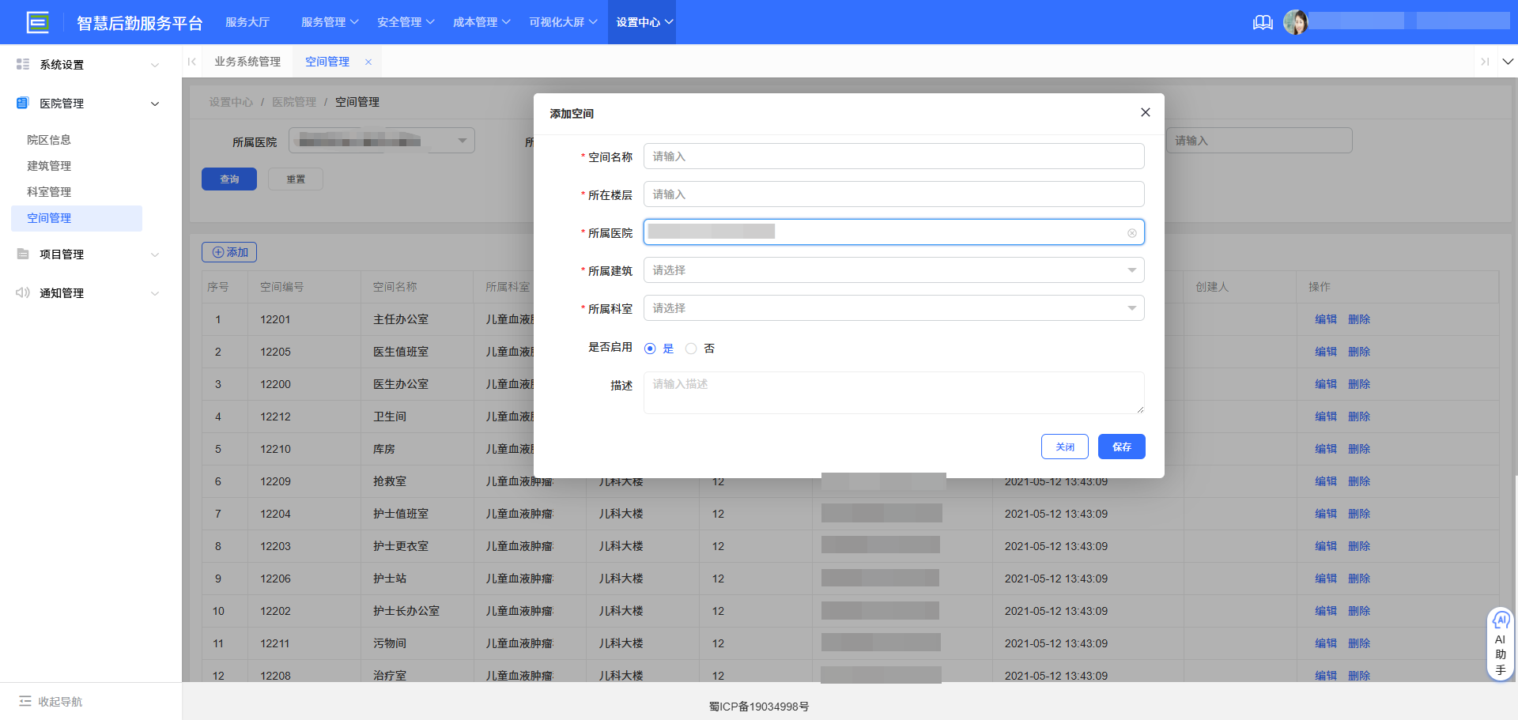
Task: Open the 所属建筑 dropdown
Action: tap(893, 270)
